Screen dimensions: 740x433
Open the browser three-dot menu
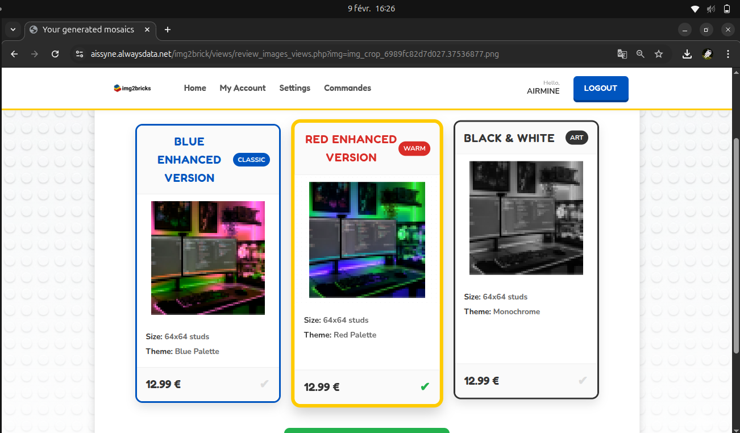tap(728, 54)
